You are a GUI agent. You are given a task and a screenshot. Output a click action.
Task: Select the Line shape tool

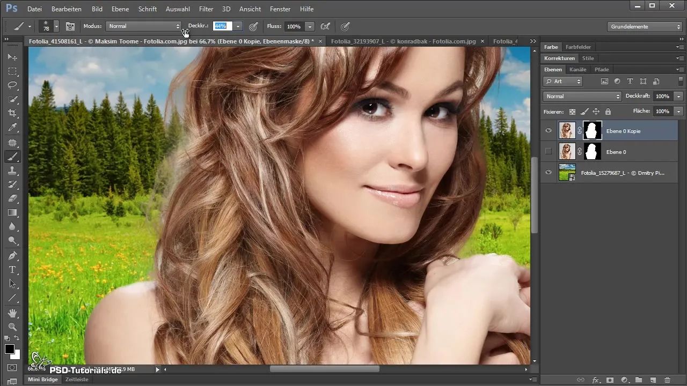tap(12, 298)
